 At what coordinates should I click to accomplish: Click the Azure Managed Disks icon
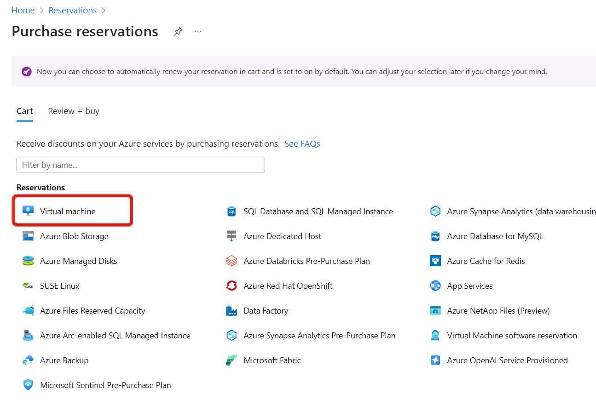click(28, 261)
